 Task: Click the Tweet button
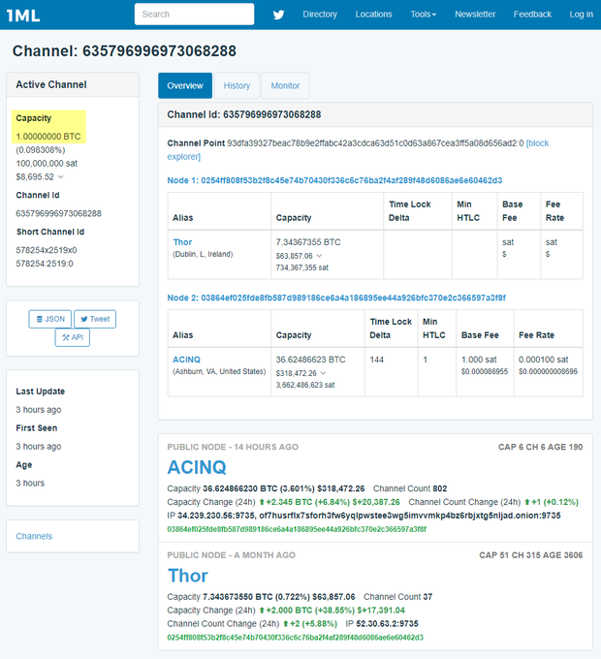pyautogui.click(x=95, y=319)
